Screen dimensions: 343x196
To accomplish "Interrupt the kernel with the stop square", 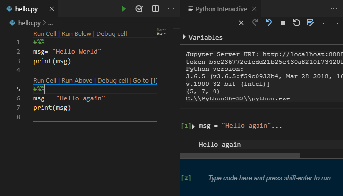I will 283,23.
